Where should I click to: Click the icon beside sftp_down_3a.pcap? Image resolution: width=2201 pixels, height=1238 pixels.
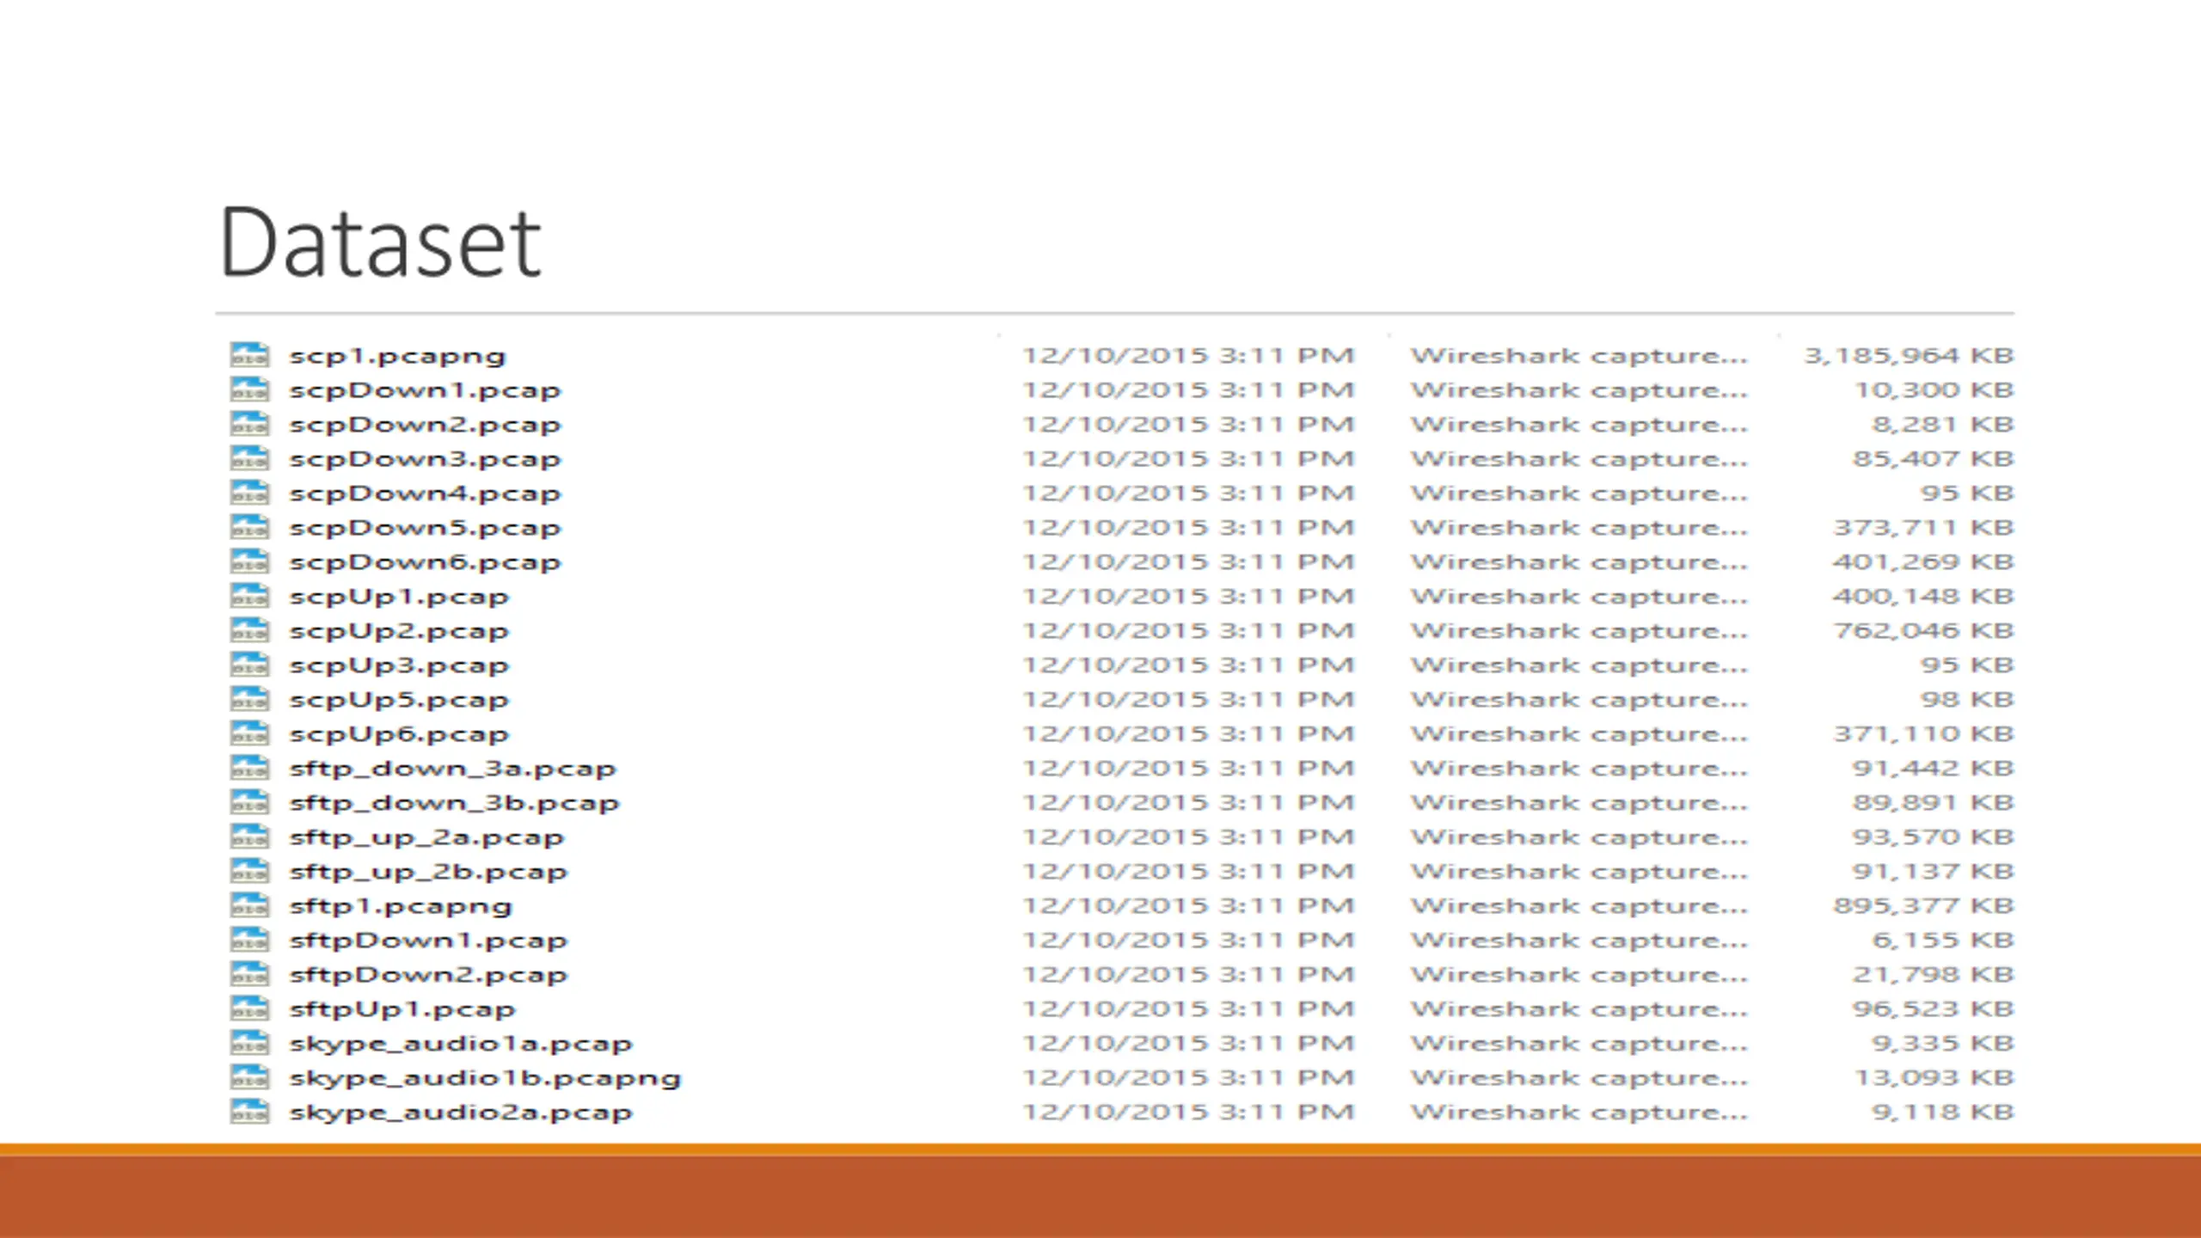pyautogui.click(x=249, y=768)
